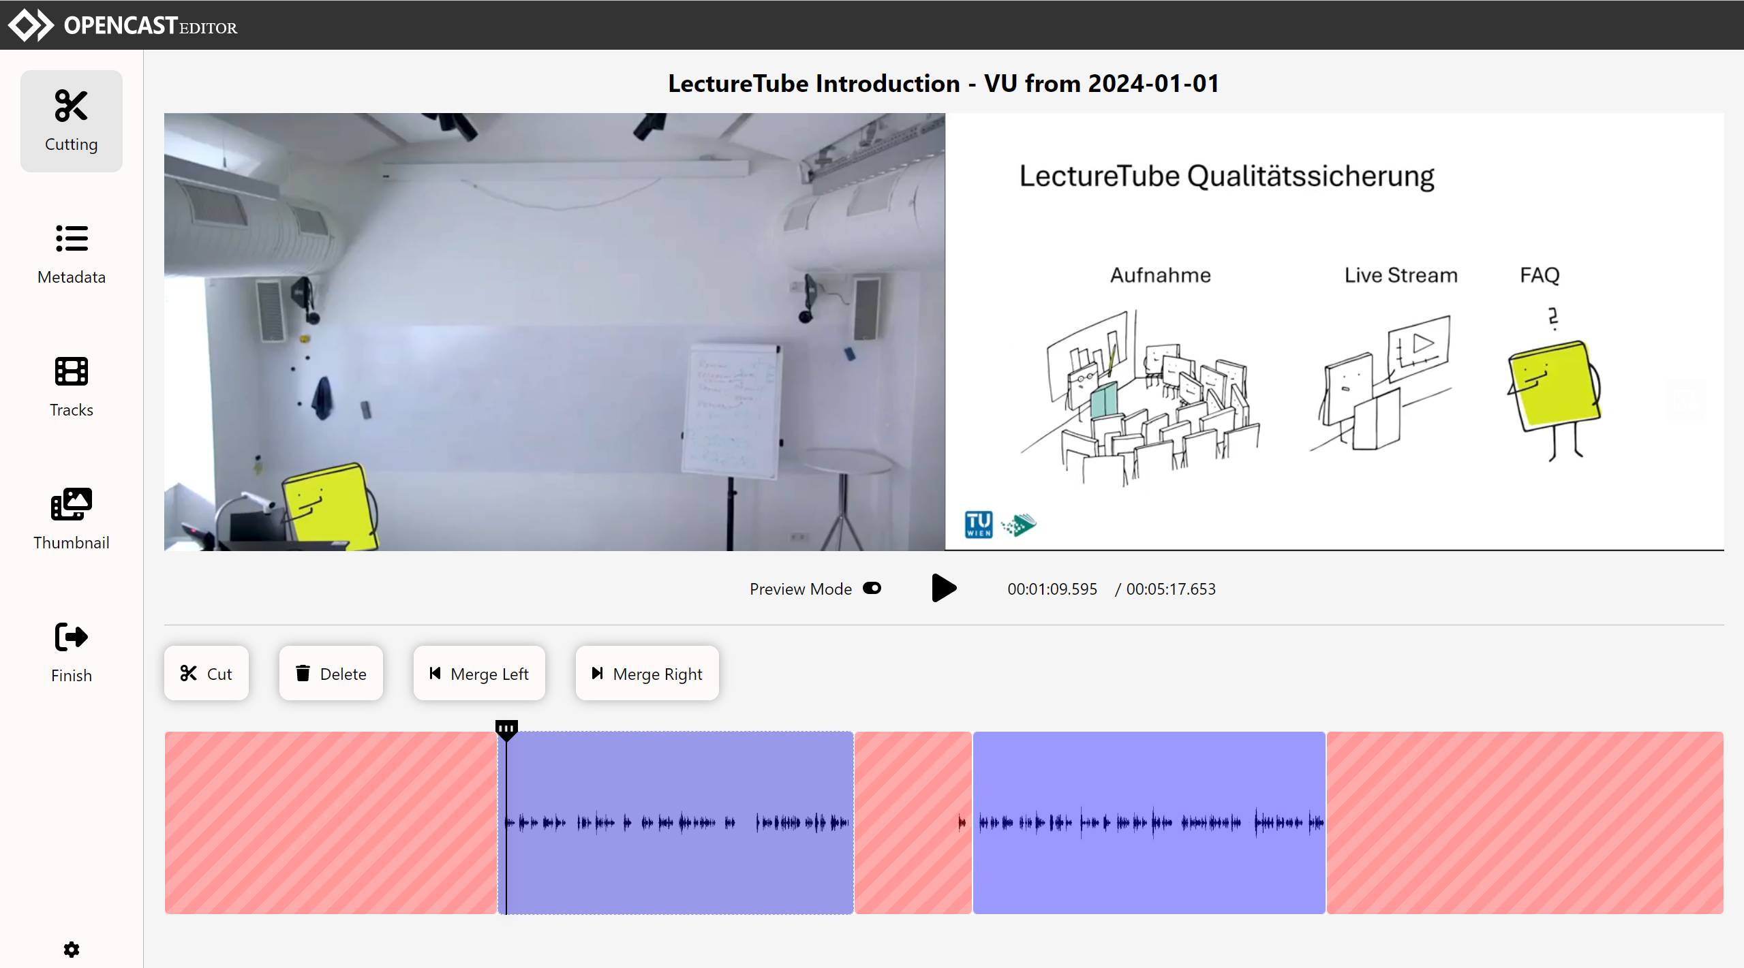The width and height of the screenshot is (1744, 968).
Task: Select the highlighted blue segment
Action: (x=676, y=823)
